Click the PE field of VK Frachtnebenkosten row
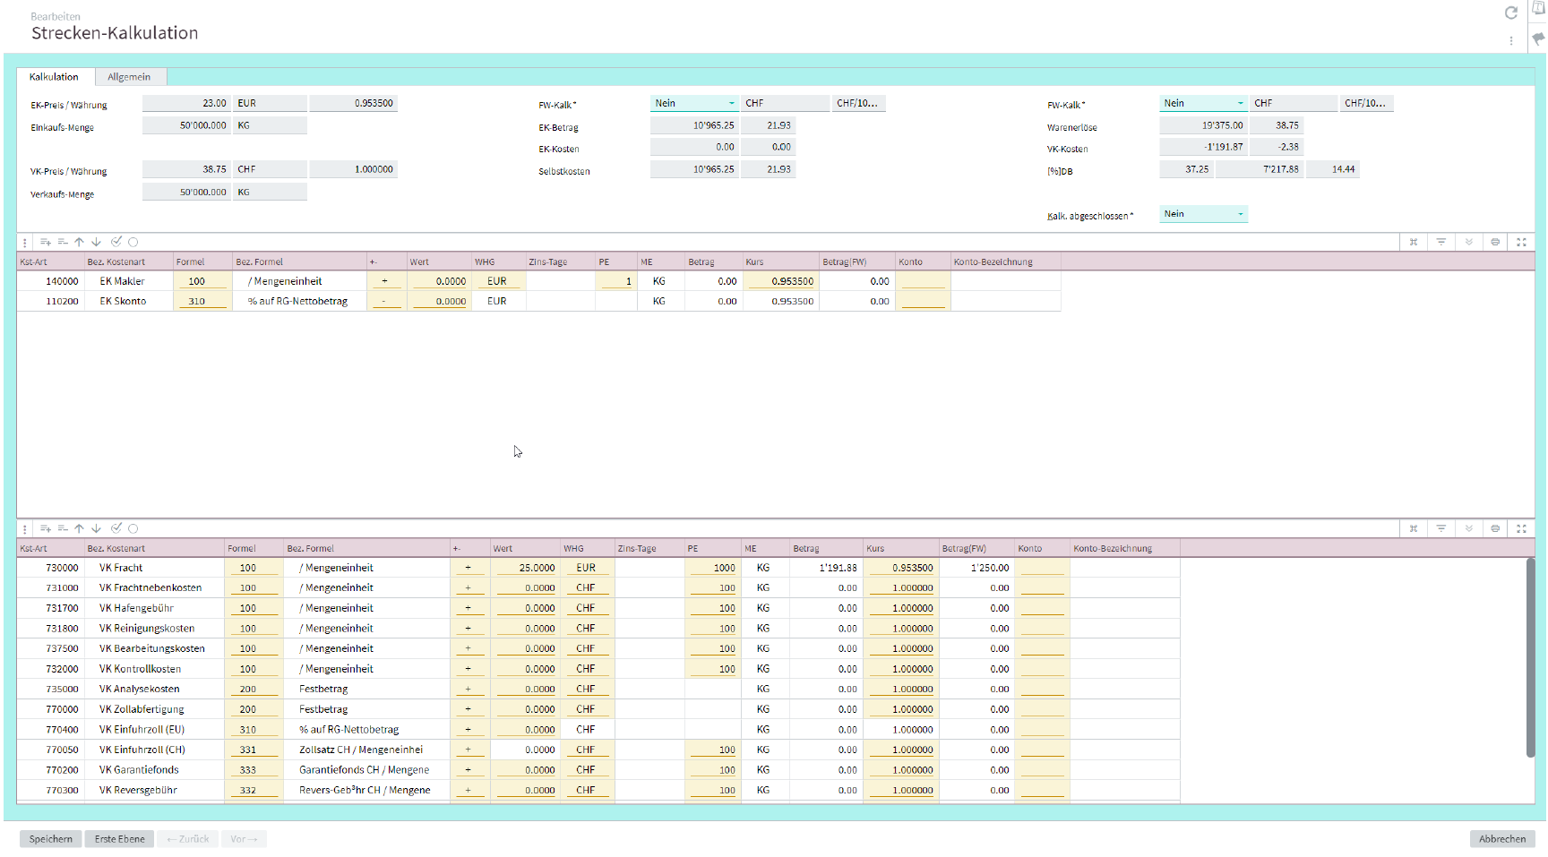Image resolution: width=1548 pixels, height=857 pixels. point(712,588)
